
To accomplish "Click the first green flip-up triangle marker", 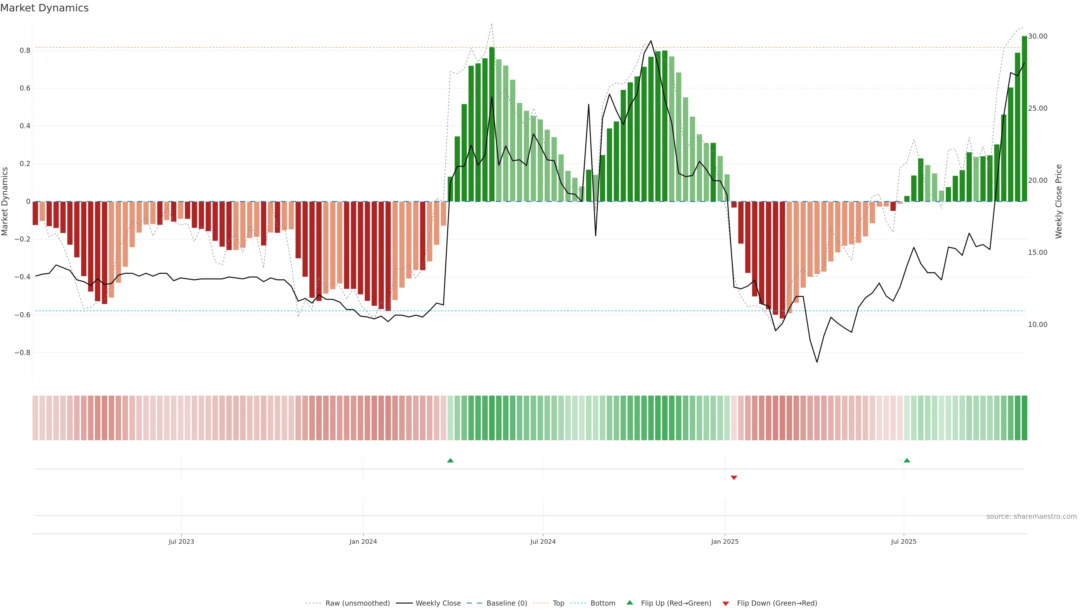I will tap(450, 460).
